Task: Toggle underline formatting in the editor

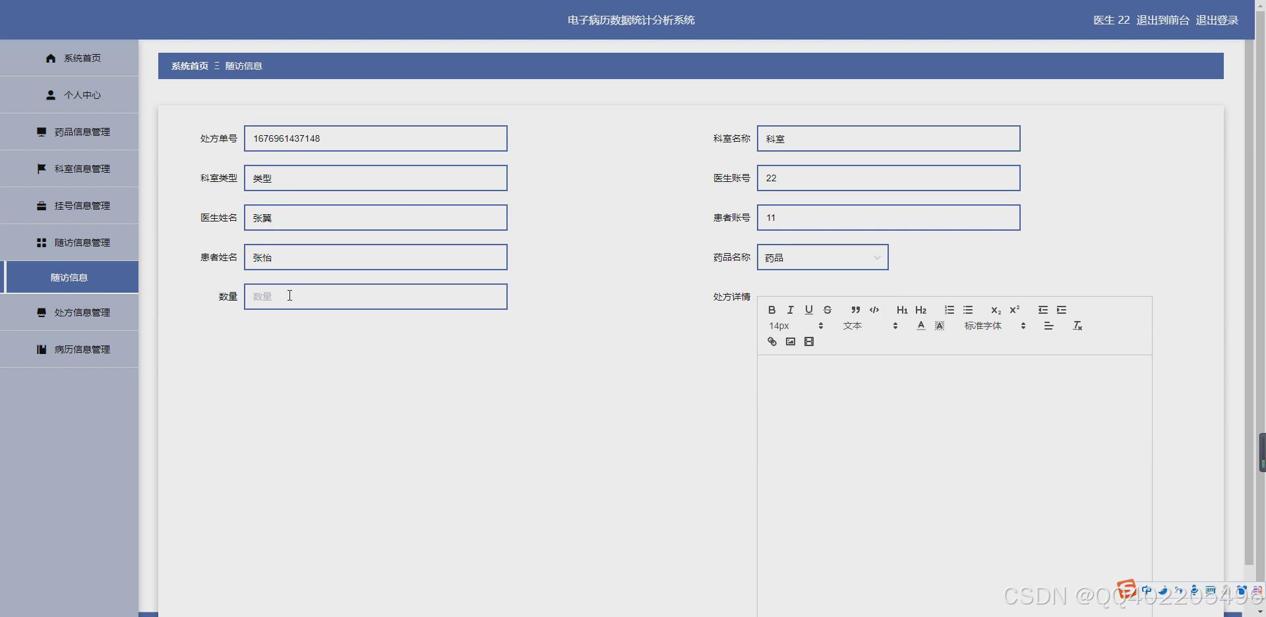Action: point(808,310)
